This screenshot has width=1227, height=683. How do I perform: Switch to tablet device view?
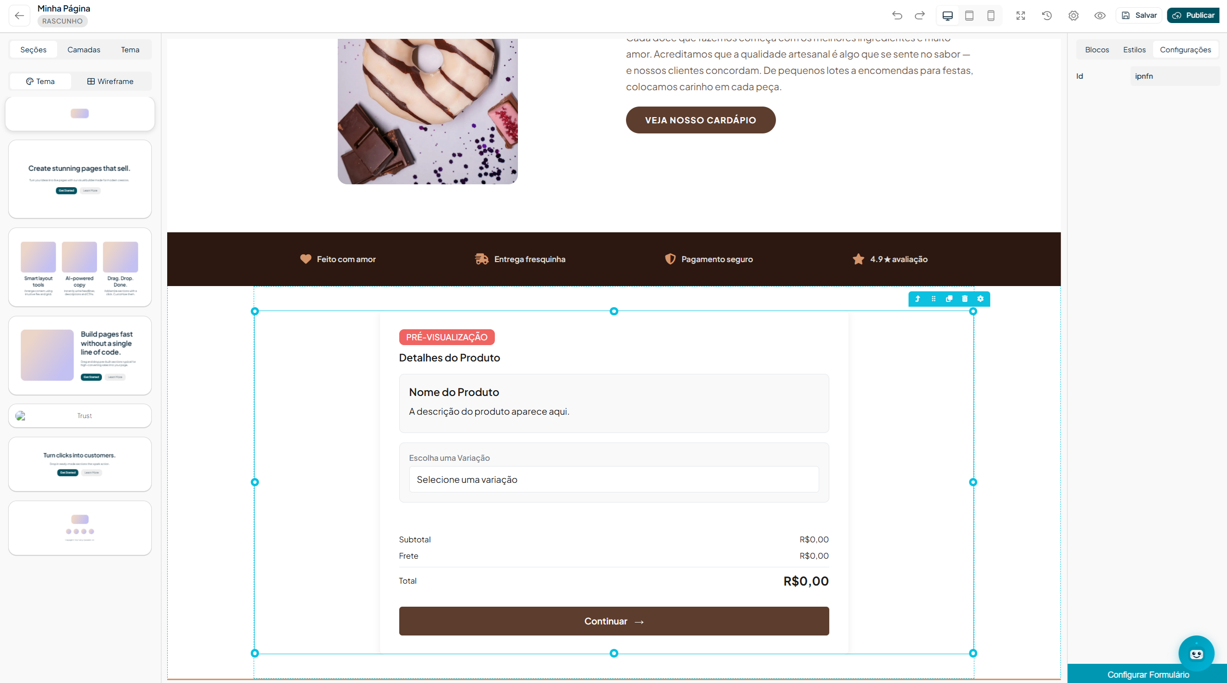[x=969, y=15]
